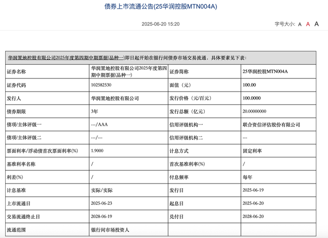
Task: Click the 利差(%) label
Action: click(x=15, y=177)
